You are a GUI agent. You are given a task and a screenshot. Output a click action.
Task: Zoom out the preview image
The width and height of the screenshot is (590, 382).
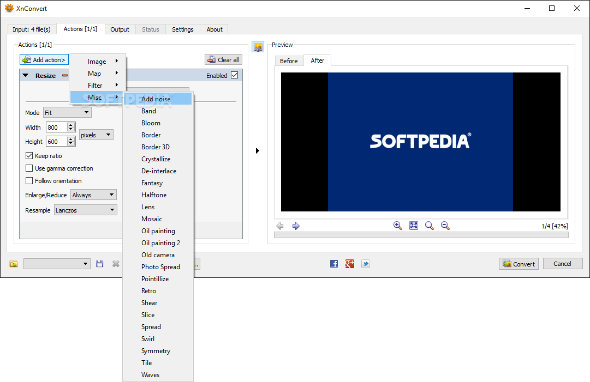[445, 226]
